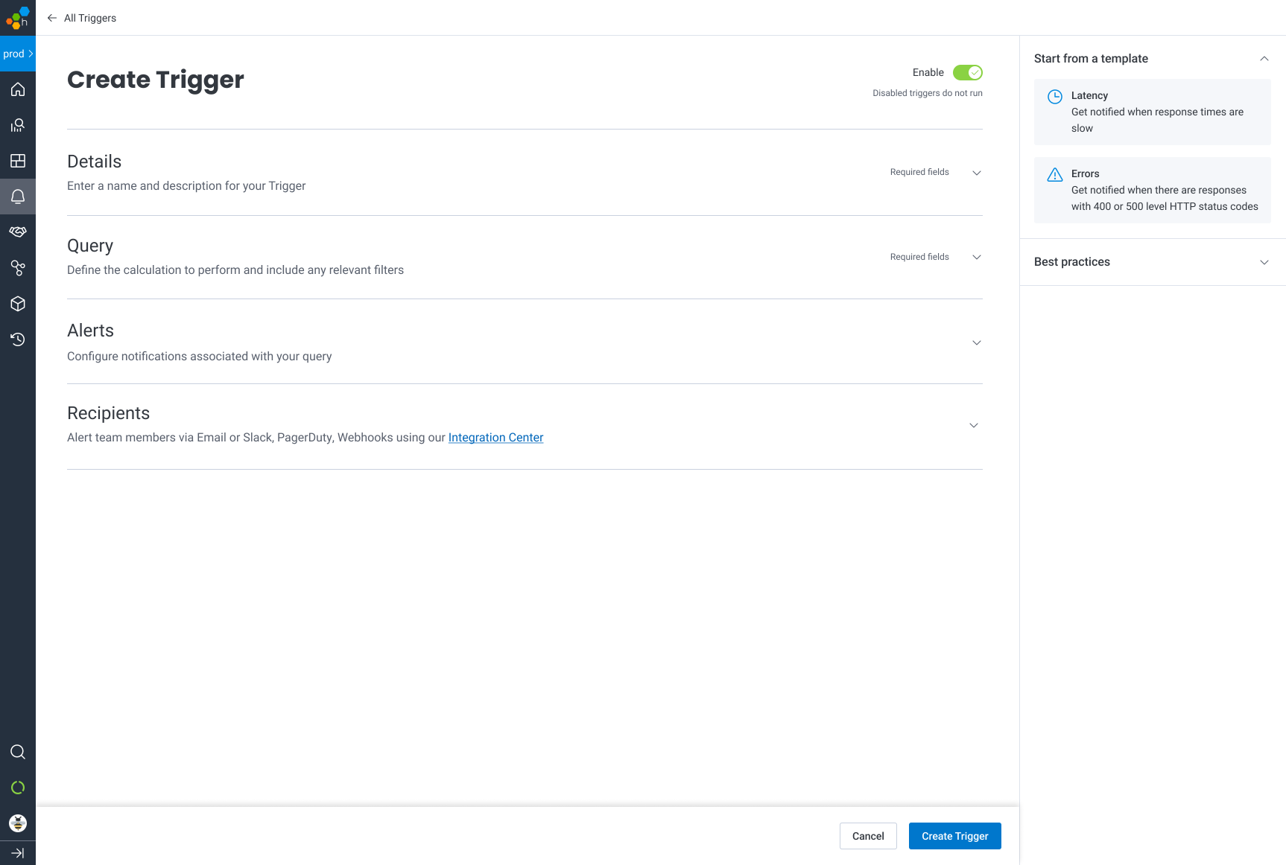Expand the Details section
1286x865 pixels.
coord(976,173)
